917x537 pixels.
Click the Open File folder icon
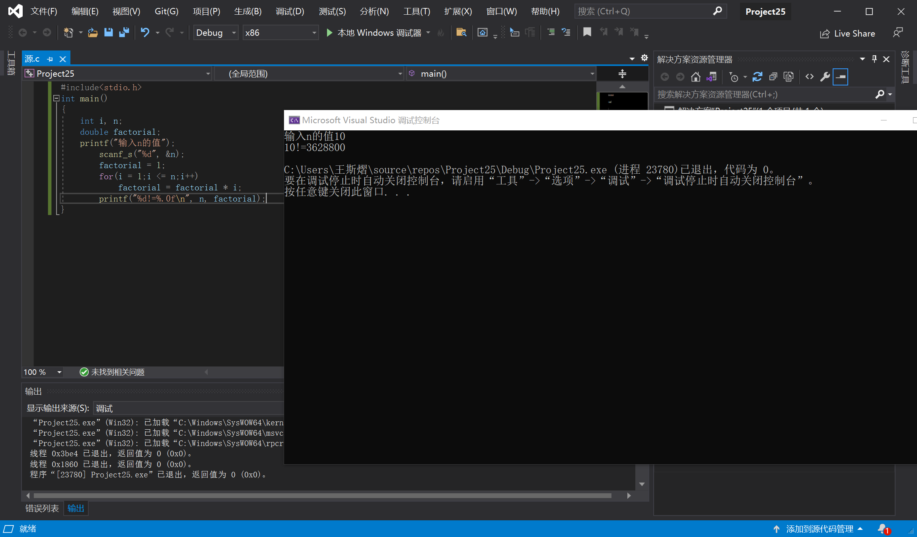[93, 33]
